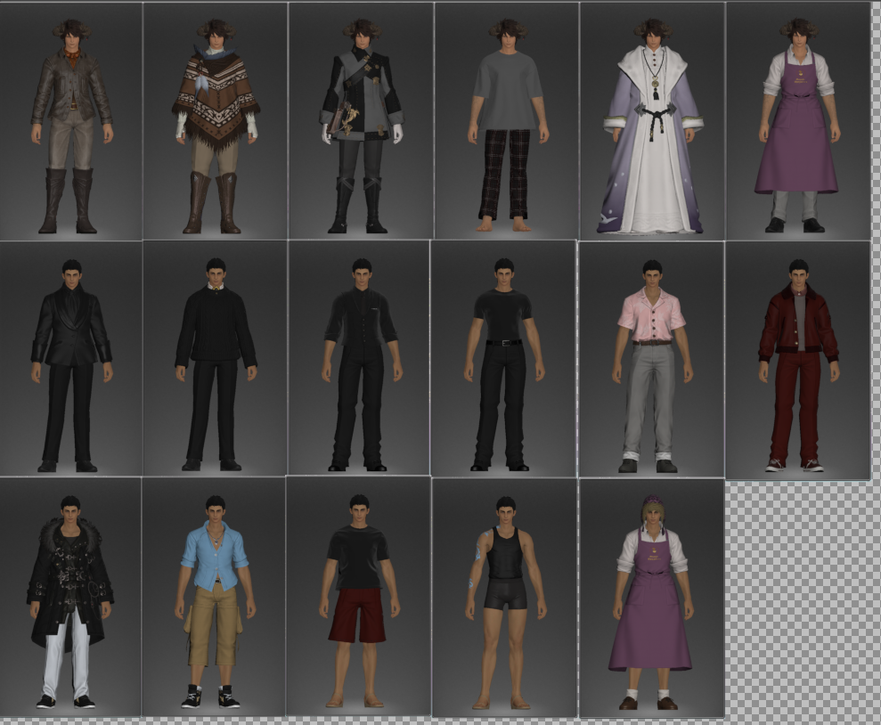Screen dimensions: 881x725
Task: Select the black tee red shorts outfit
Action: [358, 597]
